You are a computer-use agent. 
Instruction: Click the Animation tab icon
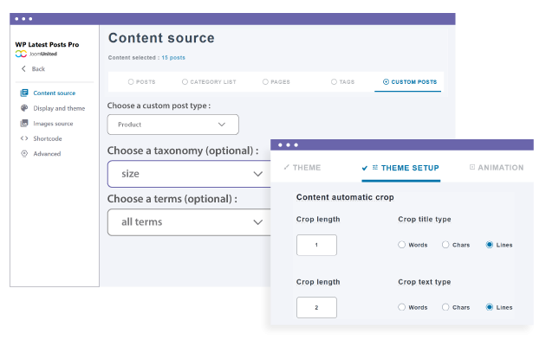[x=471, y=167]
